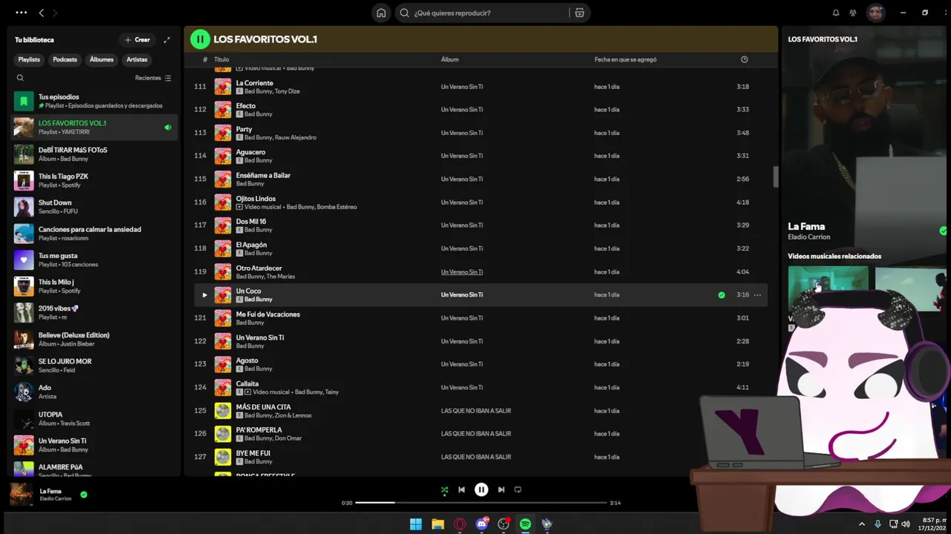Open Canciones para calmar la ansiedad
This screenshot has width=951, height=534.
[x=95, y=234]
